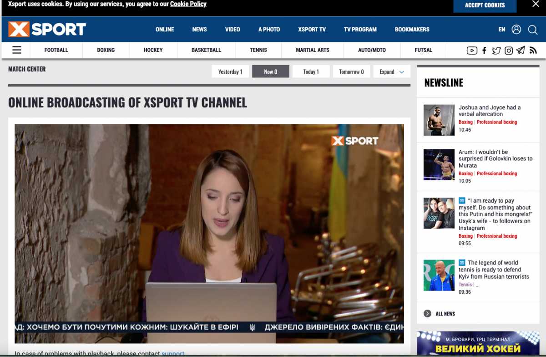Open the Twitter social icon
Image resolution: width=546 pixels, height=357 pixels.
pyautogui.click(x=496, y=51)
